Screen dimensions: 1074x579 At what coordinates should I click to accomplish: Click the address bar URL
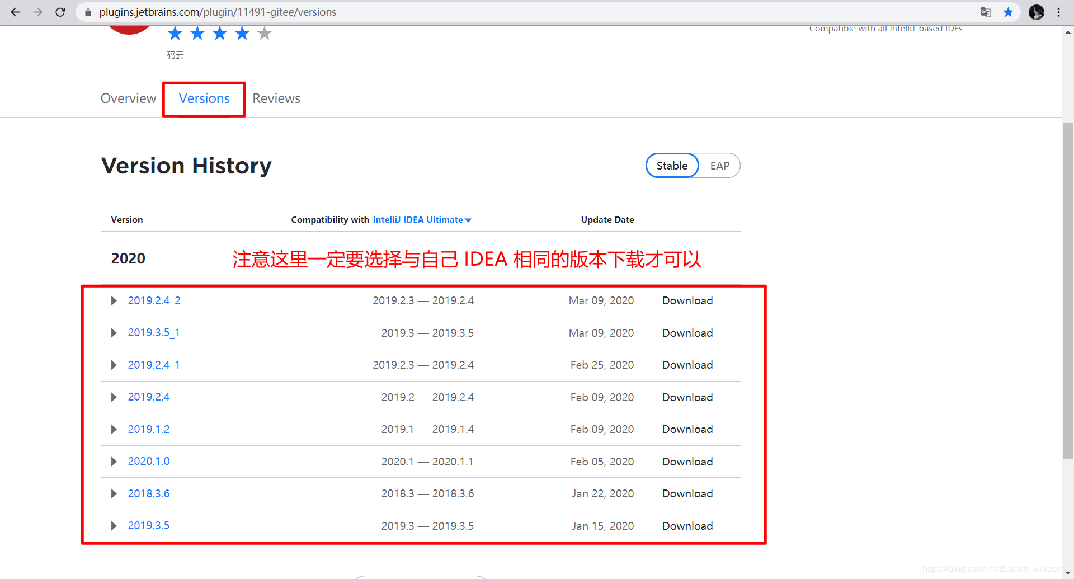point(218,12)
